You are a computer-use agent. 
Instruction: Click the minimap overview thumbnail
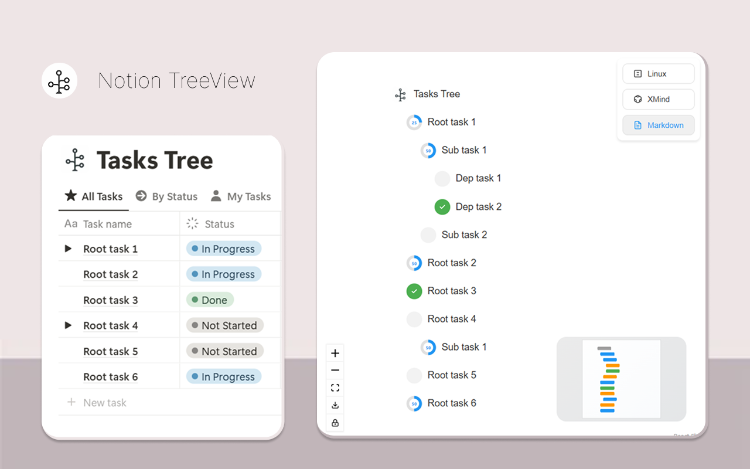(x=621, y=379)
